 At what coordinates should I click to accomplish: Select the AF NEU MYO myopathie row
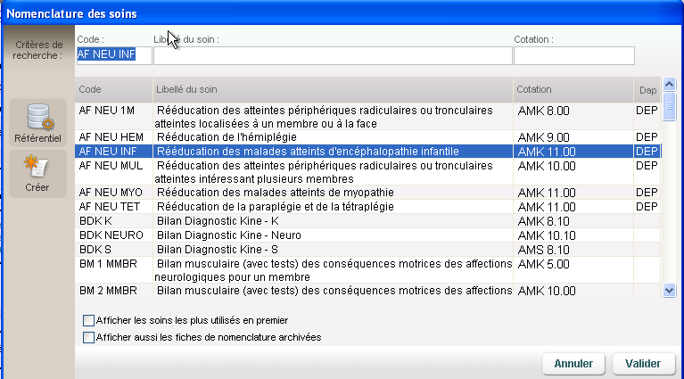click(367, 193)
